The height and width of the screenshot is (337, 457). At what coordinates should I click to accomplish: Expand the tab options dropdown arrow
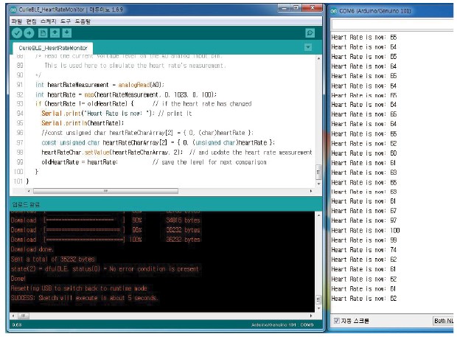[308, 47]
